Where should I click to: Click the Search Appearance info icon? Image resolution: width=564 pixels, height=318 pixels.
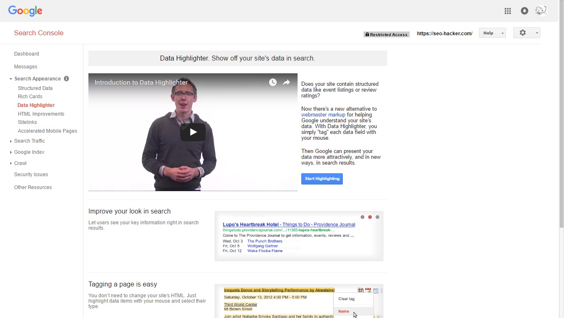(x=66, y=79)
